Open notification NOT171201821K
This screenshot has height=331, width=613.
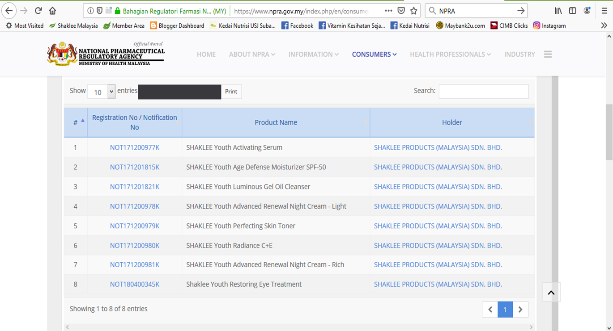coord(135,187)
